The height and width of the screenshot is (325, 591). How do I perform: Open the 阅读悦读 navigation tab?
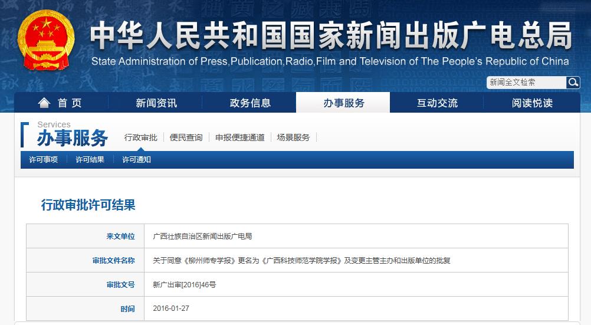[x=532, y=103]
